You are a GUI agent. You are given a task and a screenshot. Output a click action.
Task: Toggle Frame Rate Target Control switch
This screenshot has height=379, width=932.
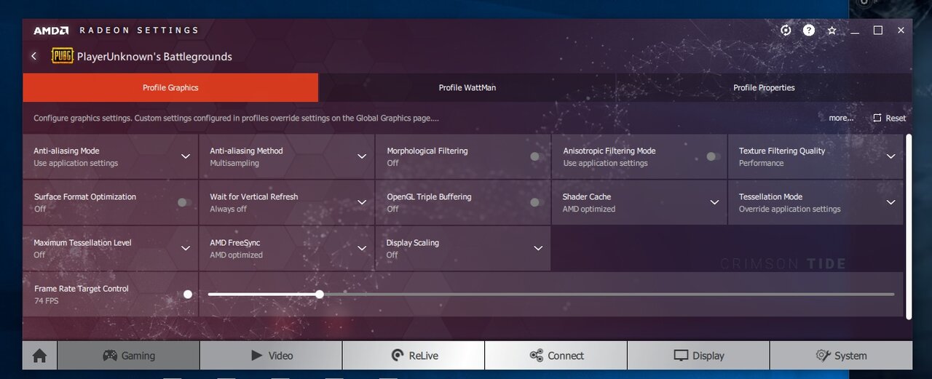tap(186, 294)
